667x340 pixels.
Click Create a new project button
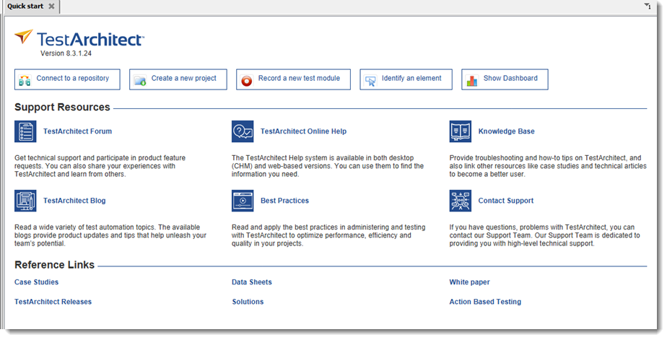(178, 79)
